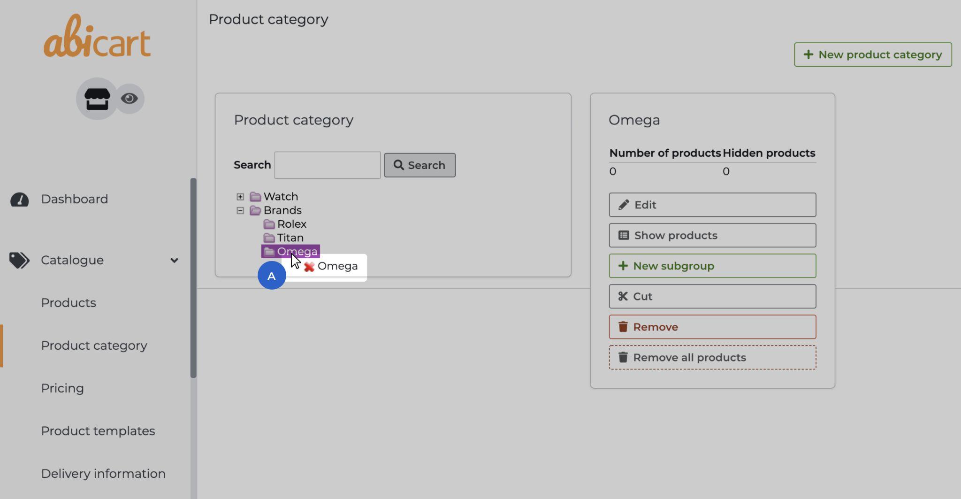Image resolution: width=961 pixels, height=499 pixels.
Task: Click the category search input field
Action: click(x=327, y=165)
